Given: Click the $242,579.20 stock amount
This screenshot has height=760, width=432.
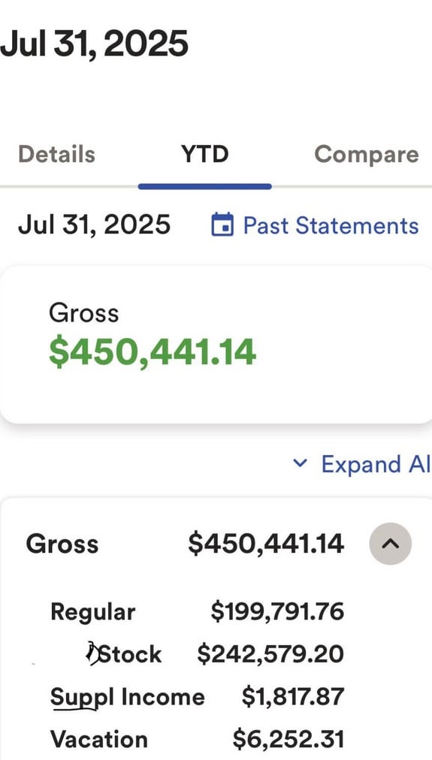Looking at the screenshot, I should (x=270, y=654).
